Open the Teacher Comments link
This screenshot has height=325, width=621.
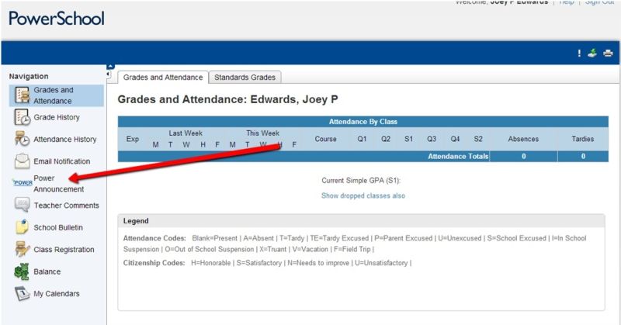point(67,206)
